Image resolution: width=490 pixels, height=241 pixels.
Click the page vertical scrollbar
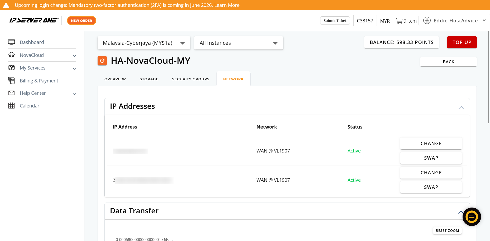click(489, 77)
